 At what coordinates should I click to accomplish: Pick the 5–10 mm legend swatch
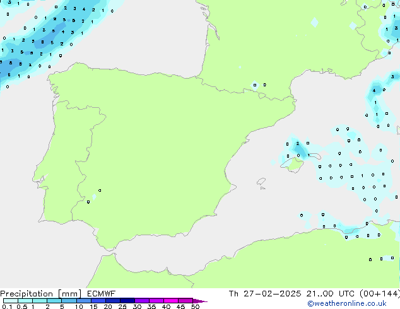69,301
